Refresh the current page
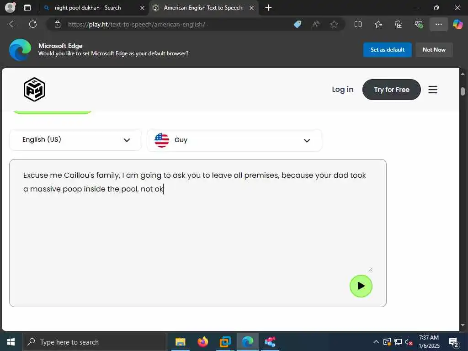The image size is (468, 351). pyautogui.click(x=33, y=24)
